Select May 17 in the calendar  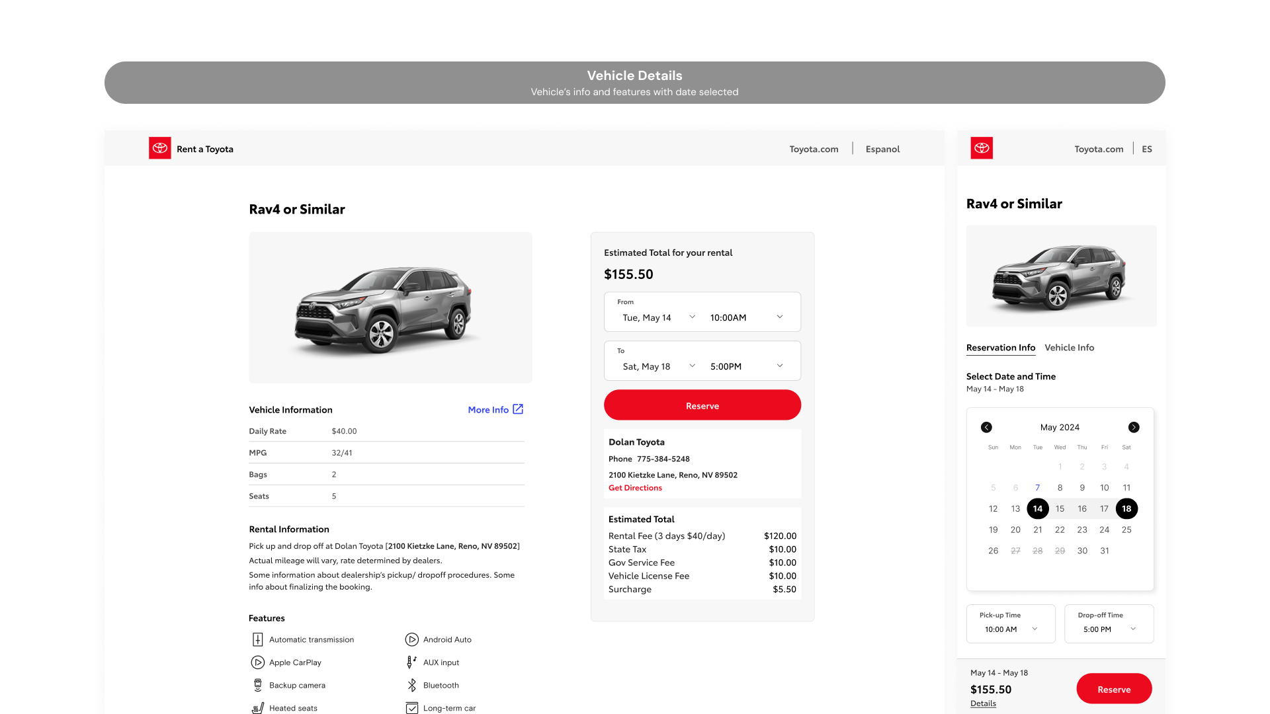click(x=1104, y=508)
